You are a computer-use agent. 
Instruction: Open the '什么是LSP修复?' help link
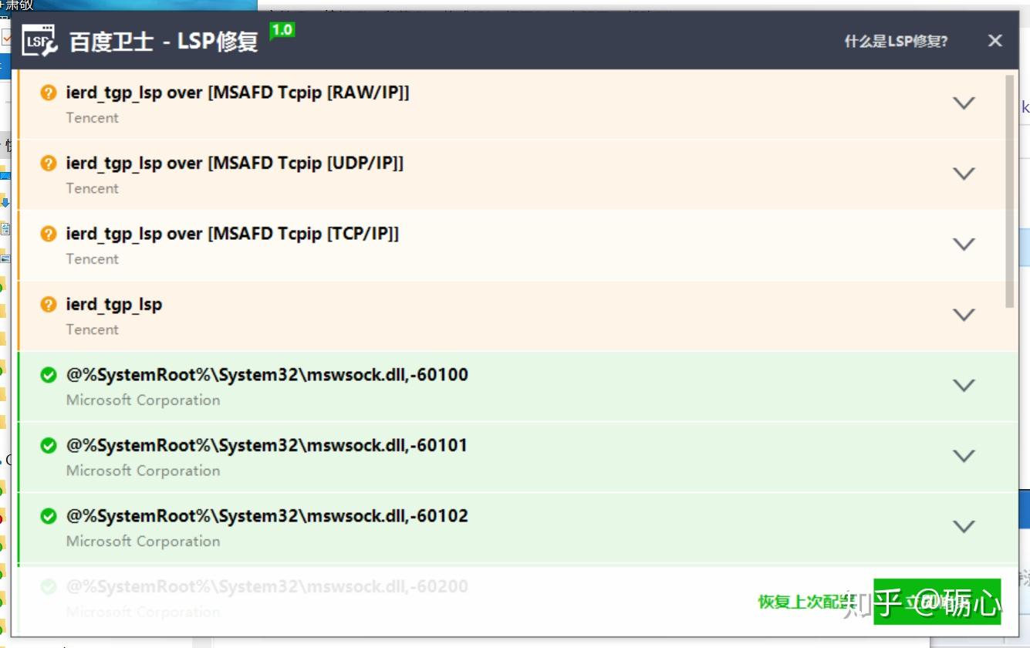897,41
